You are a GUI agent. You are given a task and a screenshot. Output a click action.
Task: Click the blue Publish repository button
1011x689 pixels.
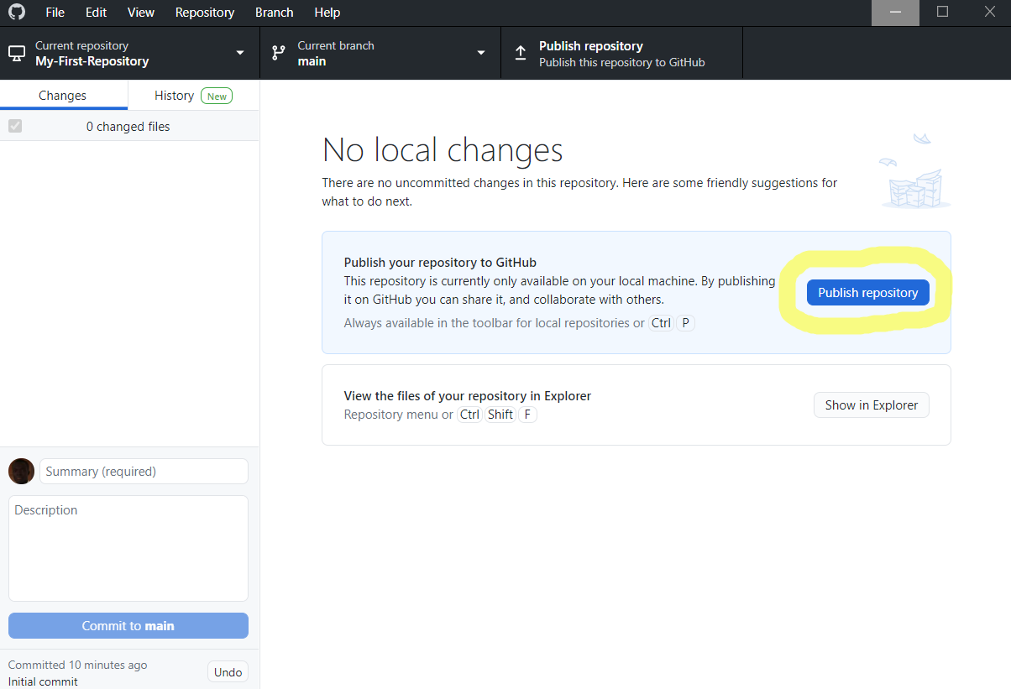(868, 292)
